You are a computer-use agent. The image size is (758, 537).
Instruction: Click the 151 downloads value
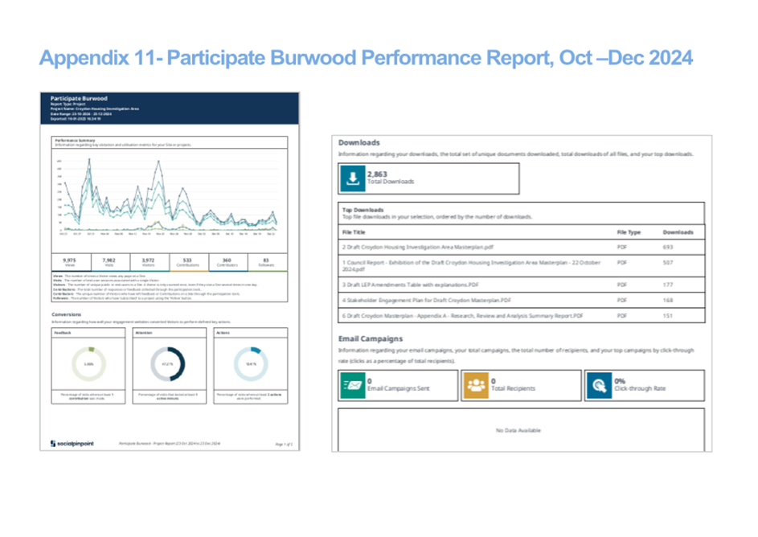pyautogui.click(x=668, y=316)
